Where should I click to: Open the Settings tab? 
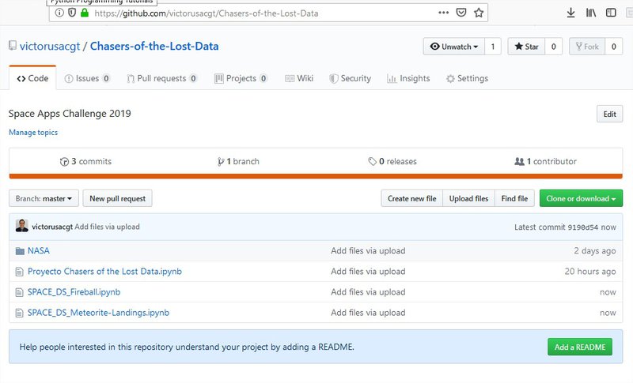pyautogui.click(x=467, y=79)
